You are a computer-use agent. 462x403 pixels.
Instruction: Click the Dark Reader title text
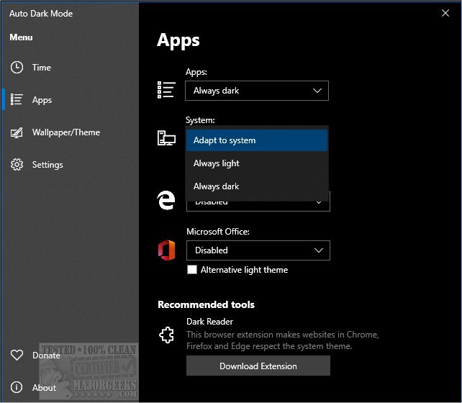210,322
